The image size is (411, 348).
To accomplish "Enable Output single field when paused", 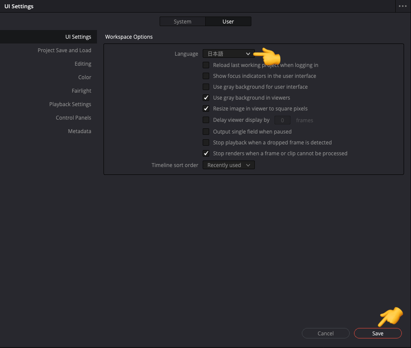I will click(x=206, y=131).
